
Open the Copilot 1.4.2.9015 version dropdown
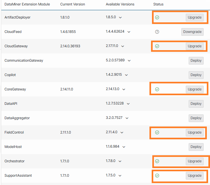(126, 75)
